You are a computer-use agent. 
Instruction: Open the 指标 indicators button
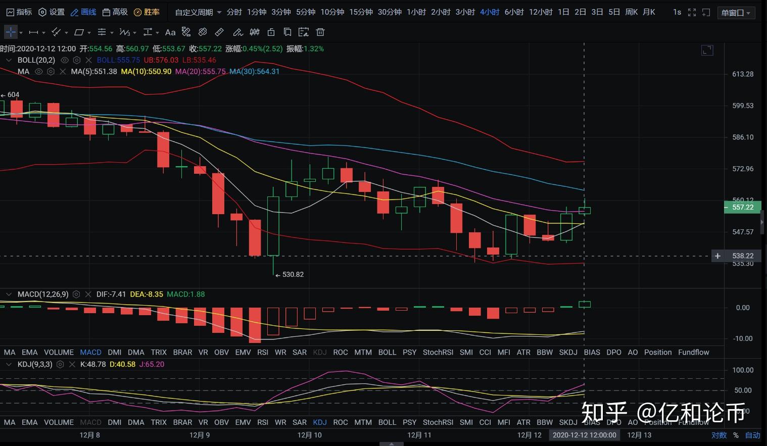point(18,12)
